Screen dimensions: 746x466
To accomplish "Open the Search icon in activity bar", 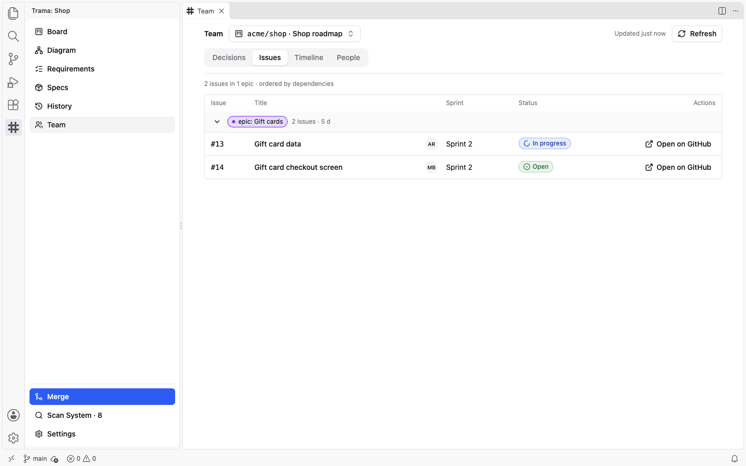I will pos(13,36).
